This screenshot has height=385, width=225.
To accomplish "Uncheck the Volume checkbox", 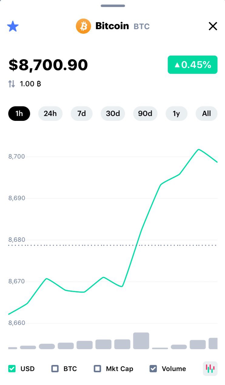I will (x=153, y=369).
